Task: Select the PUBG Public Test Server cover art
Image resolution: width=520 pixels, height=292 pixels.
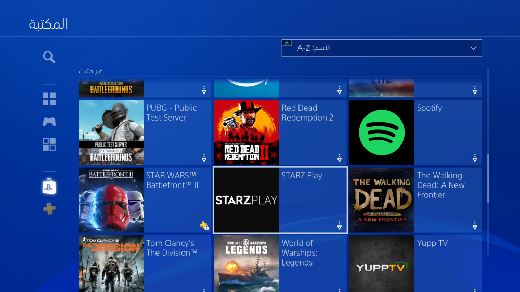Action: pos(111,132)
